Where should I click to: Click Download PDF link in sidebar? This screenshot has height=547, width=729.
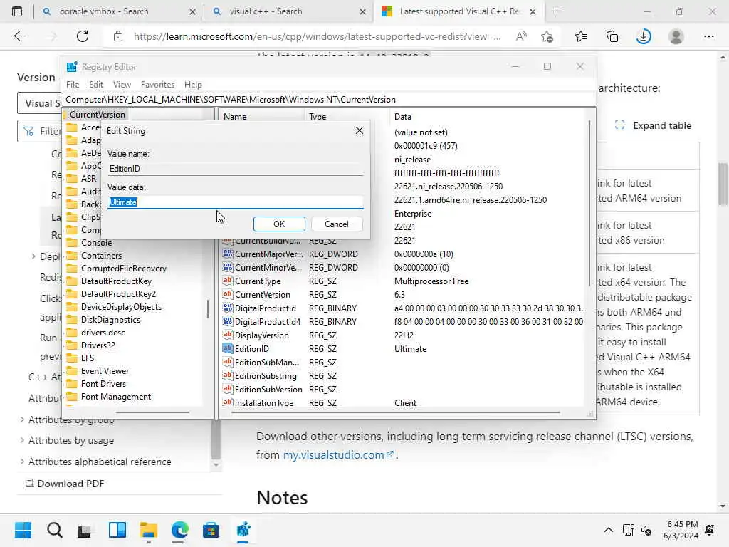coord(65,484)
